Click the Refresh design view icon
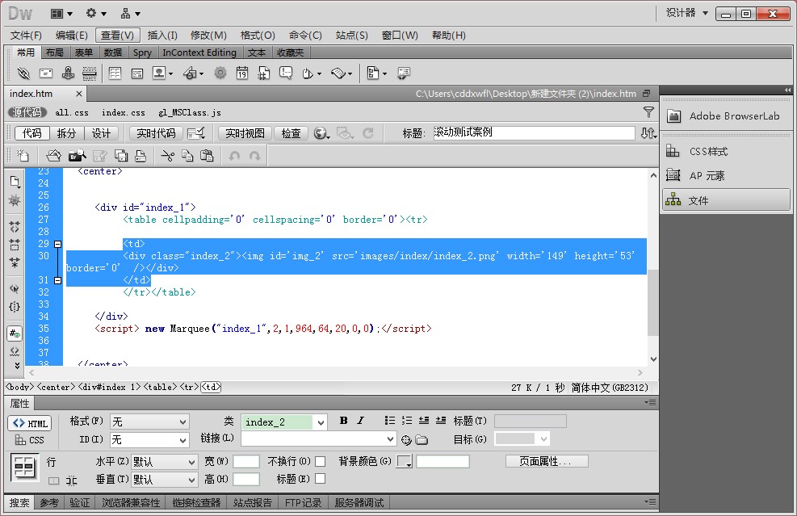Image resolution: width=797 pixels, height=516 pixels. point(368,133)
